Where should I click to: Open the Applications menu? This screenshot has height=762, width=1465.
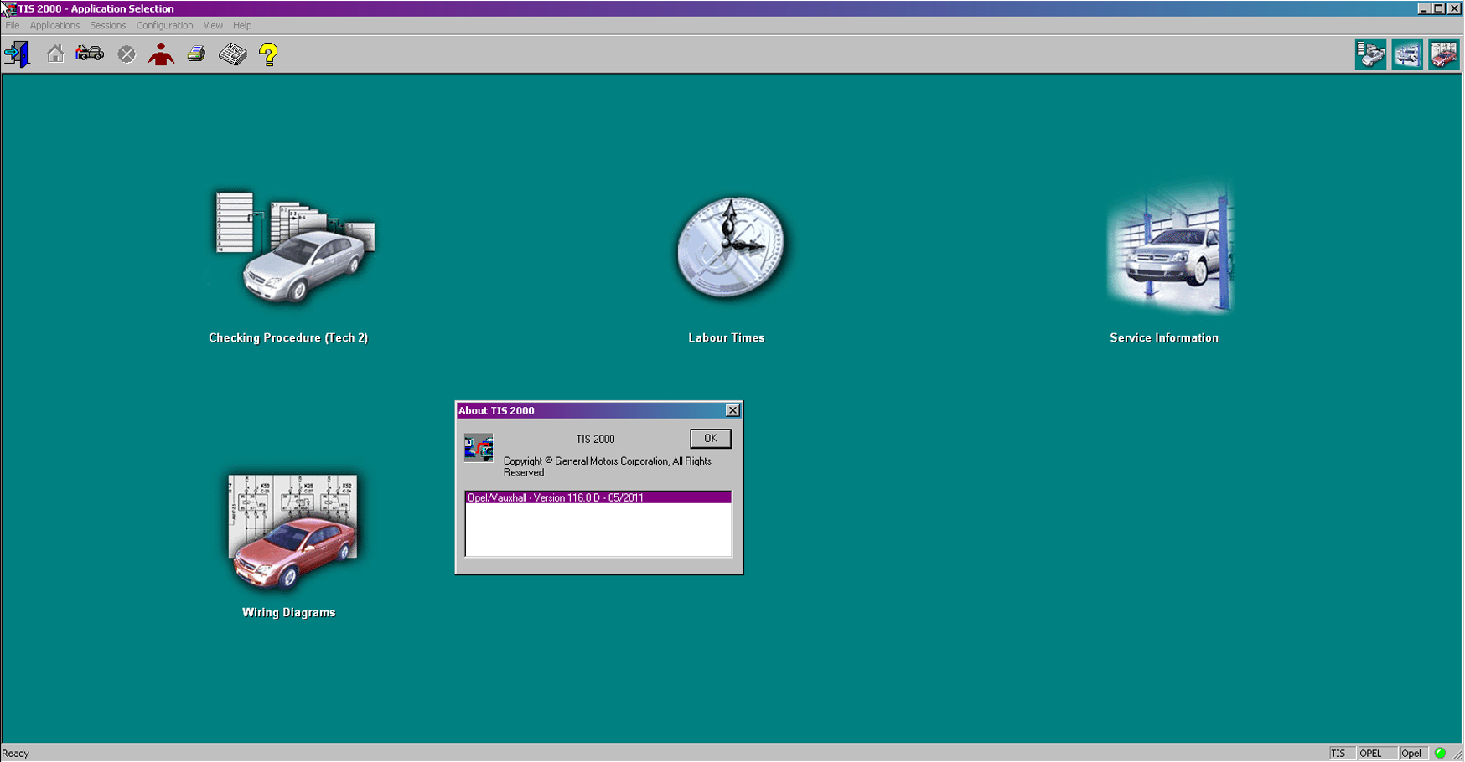point(54,26)
